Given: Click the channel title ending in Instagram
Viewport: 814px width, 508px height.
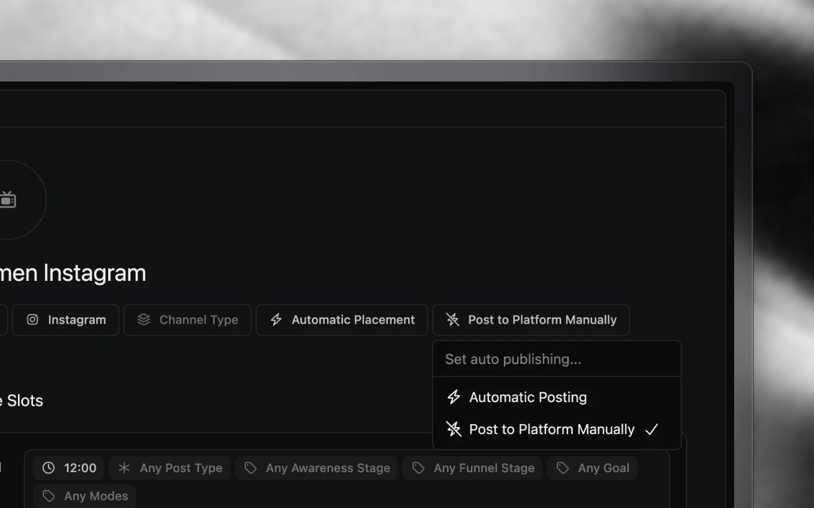Looking at the screenshot, I should tap(73, 273).
